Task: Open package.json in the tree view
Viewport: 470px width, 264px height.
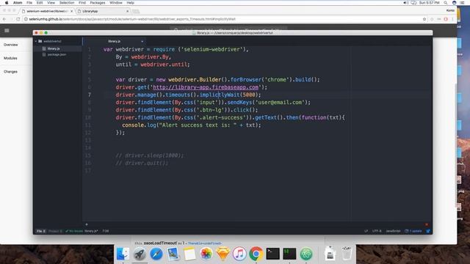Action: point(57,54)
